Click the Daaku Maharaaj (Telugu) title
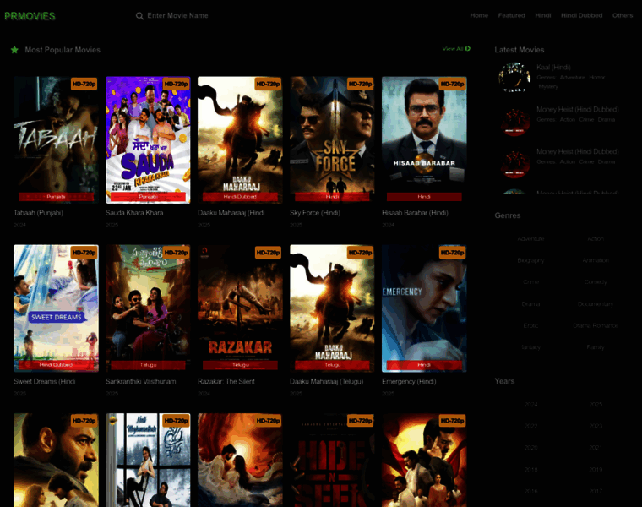 (326, 381)
